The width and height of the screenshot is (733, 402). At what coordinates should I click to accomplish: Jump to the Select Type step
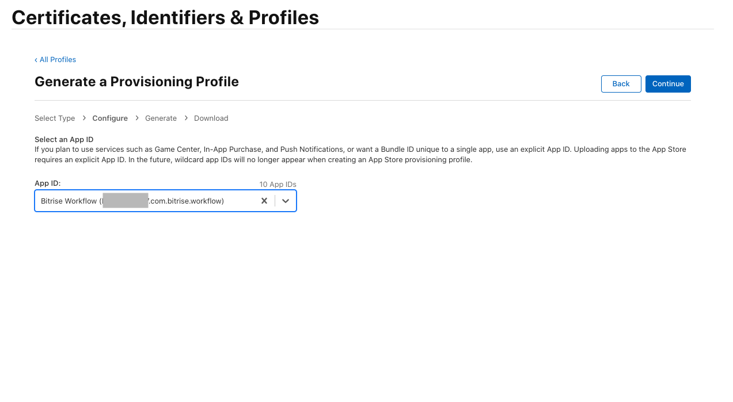[55, 118]
